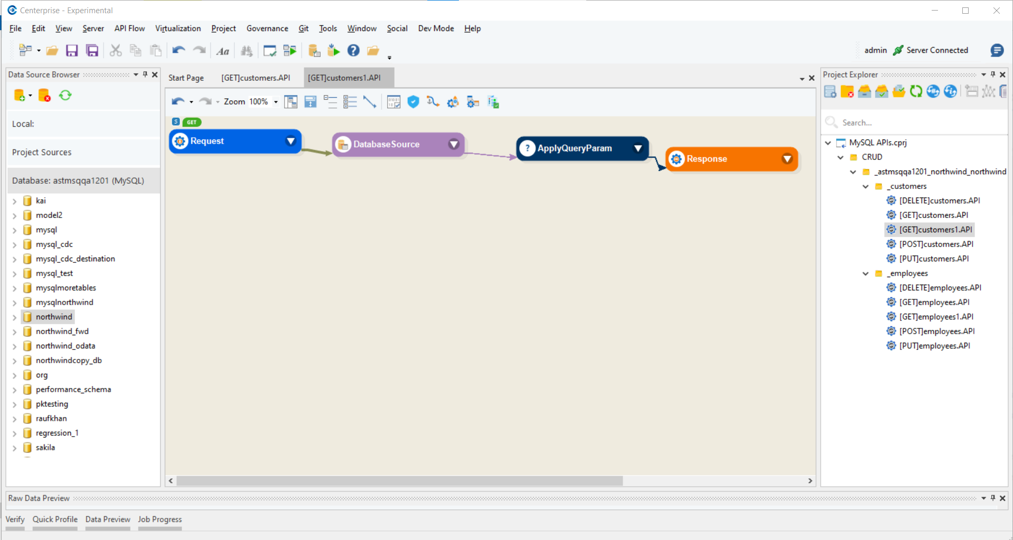Screen dimensions: 1013x540
Task: Toggle pin on Raw Data Preview panel
Action: pyautogui.click(x=993, y=498)
